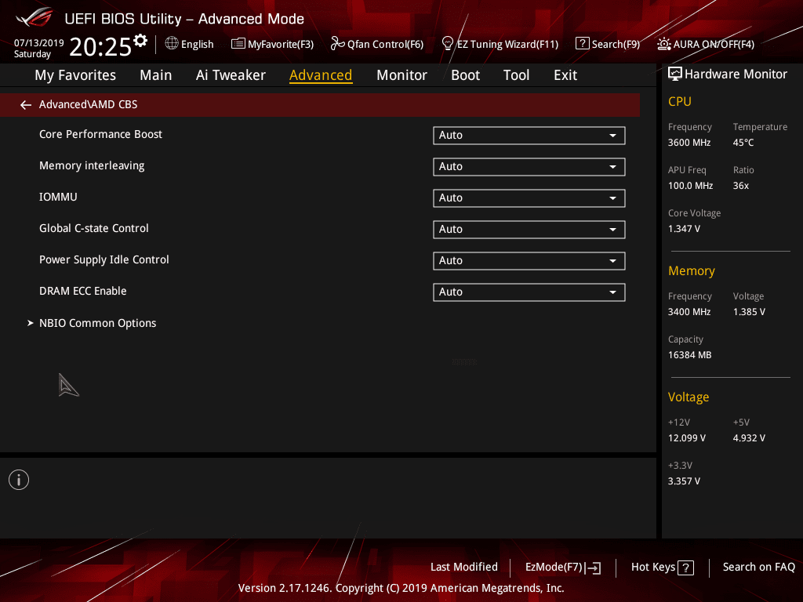The height and width of the screenshot is (602, 803).
Task: Click Qfan Control(F6) text label
Action: [386, 45]
